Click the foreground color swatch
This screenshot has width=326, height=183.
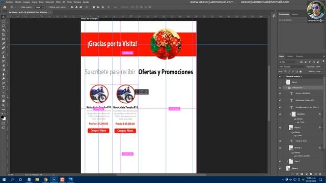[x=2, y=117]
